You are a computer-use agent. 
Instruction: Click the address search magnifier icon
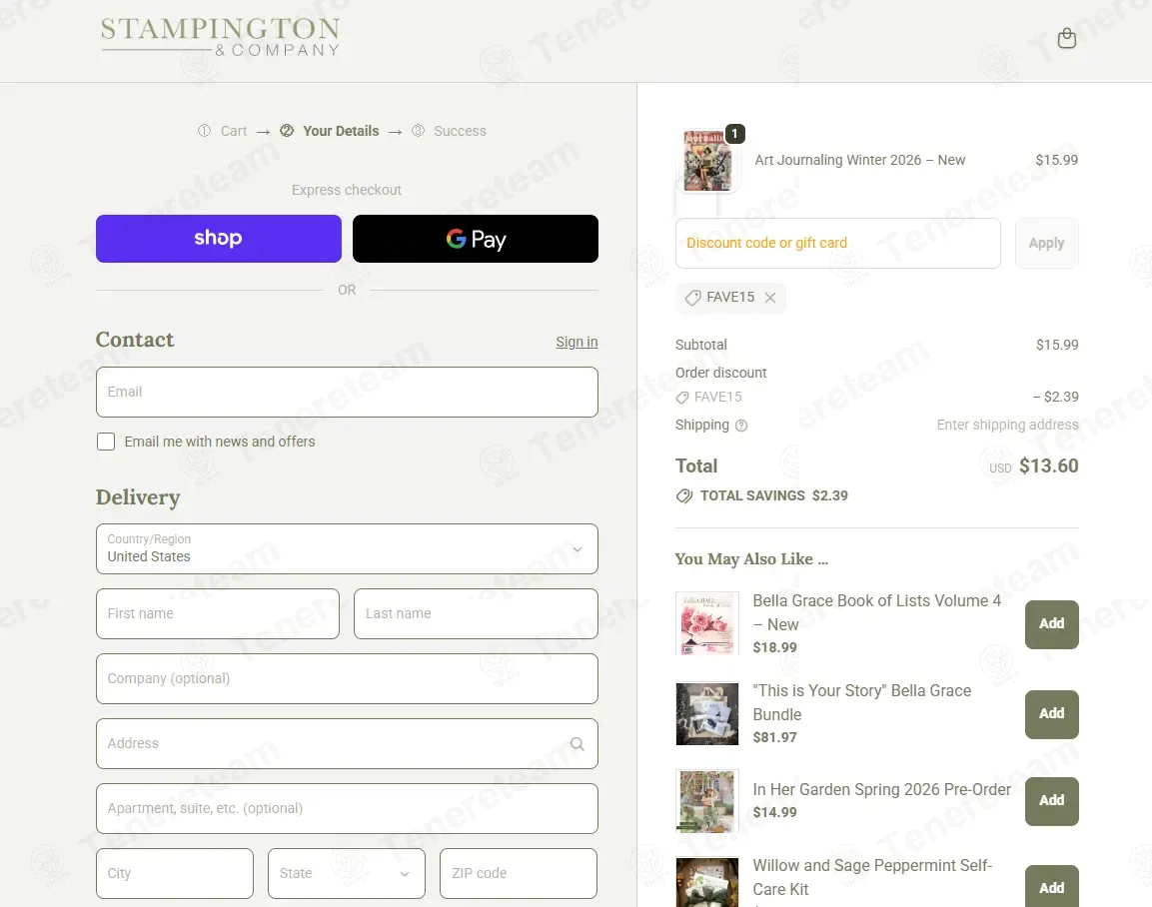577,744
